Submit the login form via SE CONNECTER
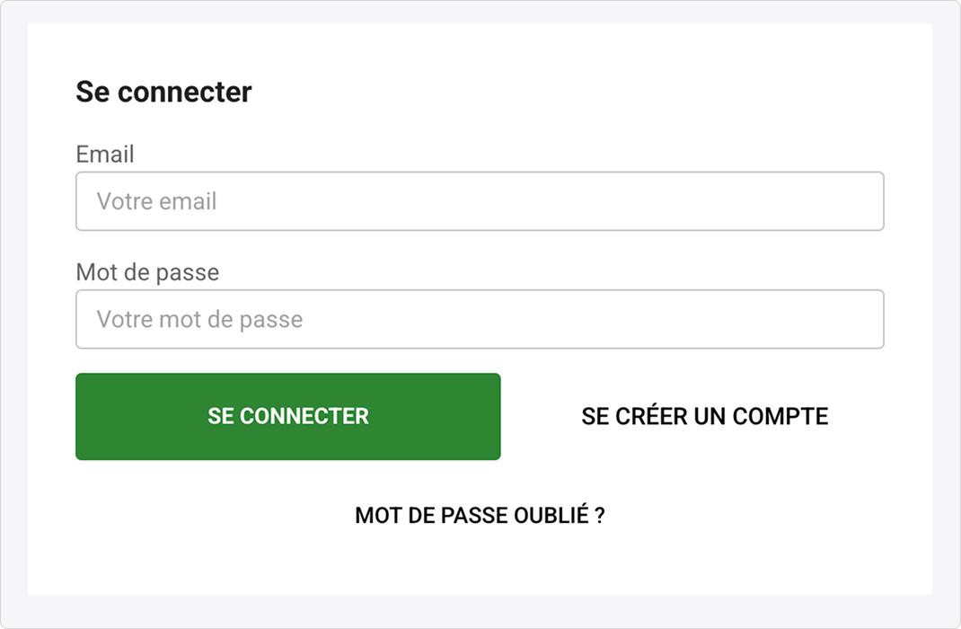 [287, 416]
